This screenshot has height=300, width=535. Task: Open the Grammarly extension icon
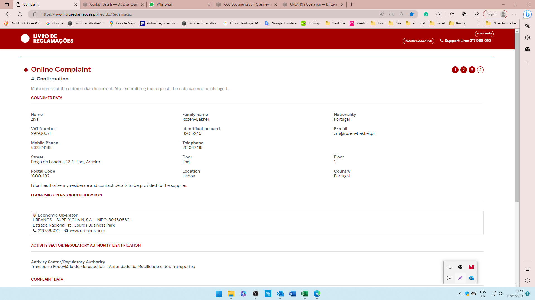[x=426, y=14]
